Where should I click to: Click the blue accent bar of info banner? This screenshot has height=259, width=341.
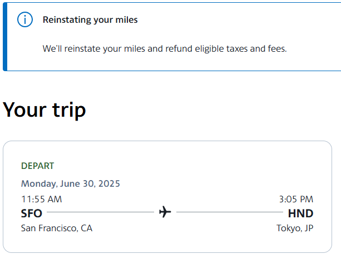pos(5,36)
